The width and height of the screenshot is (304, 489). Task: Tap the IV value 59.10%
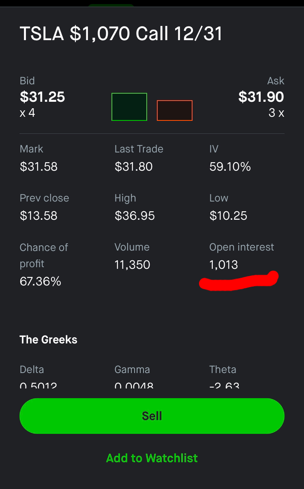click(230, 167)
